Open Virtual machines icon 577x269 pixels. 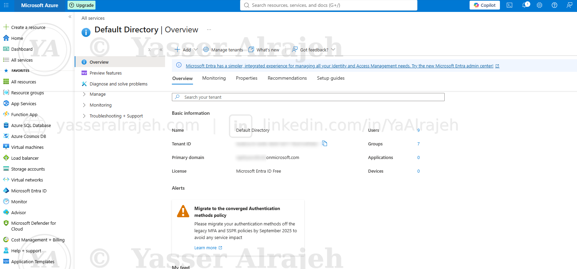(x=6, y=147)
